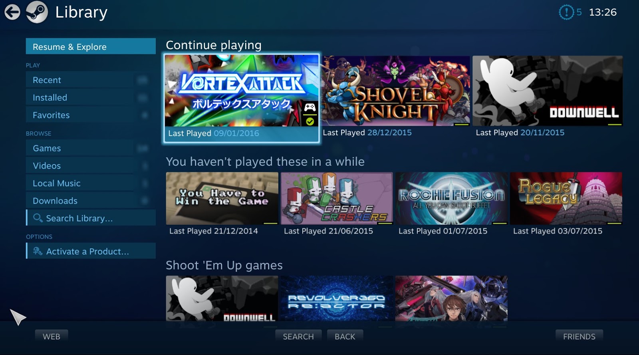Click the magnifier icon in Search Library
The image size is (639, 355).
[x=38, y=218]
